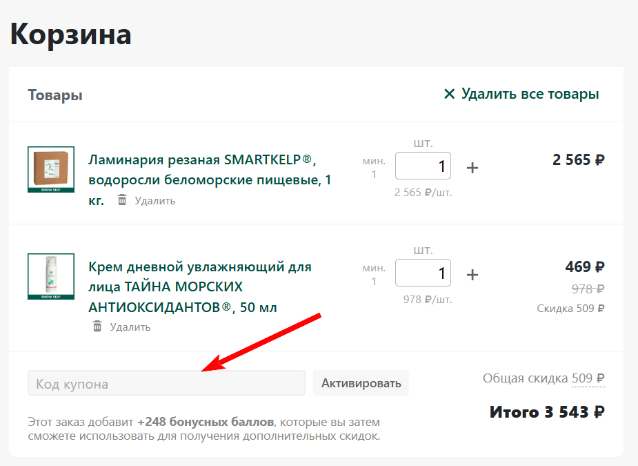Click the Удалить все товары link text
The height and width of the screenshot is (466, 638).
coord(530,94)
